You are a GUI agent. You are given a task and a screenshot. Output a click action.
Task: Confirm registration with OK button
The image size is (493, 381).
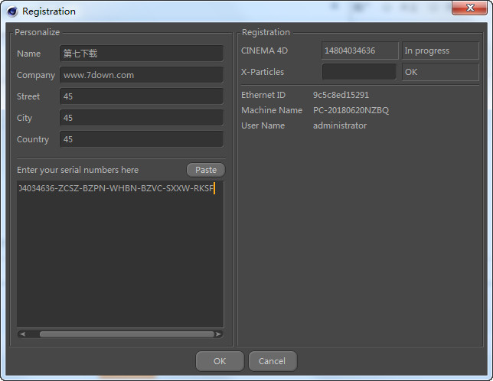click(x=220, y=361)
